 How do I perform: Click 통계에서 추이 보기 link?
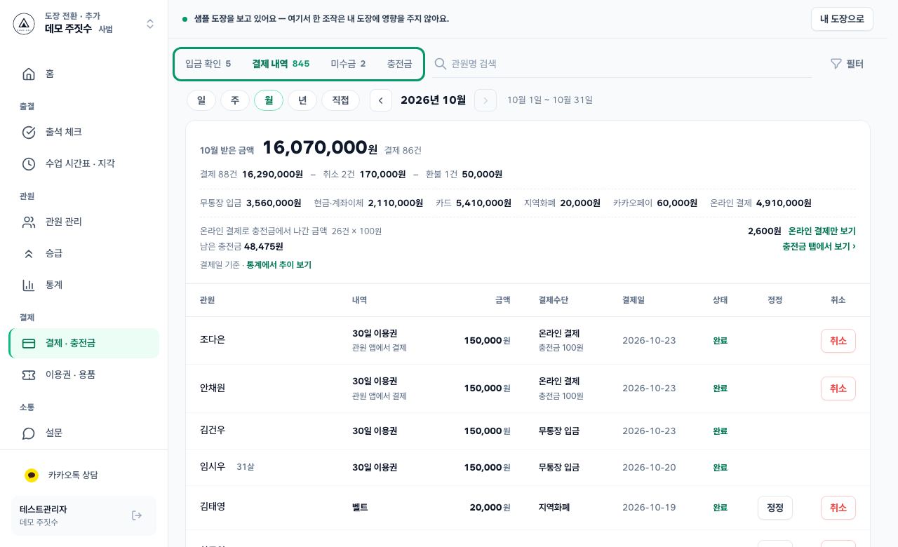point(279,265)
